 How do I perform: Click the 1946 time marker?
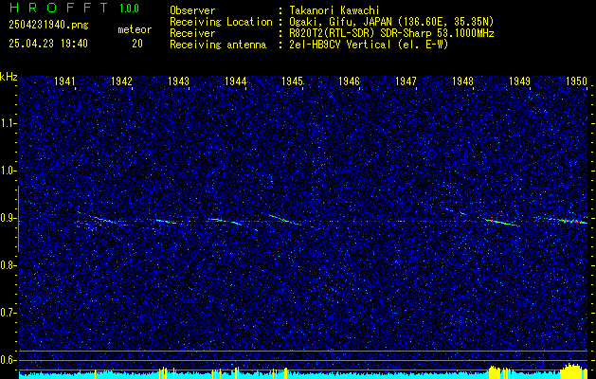(349, 81)
